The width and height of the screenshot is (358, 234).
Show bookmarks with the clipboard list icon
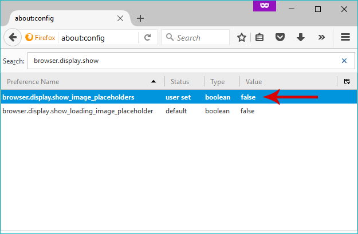click(x=259, y=37)
